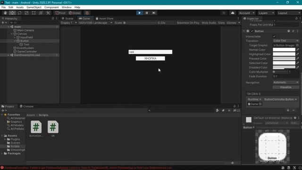Open the Collab services sun icon
302x170 pixels.
224,13
